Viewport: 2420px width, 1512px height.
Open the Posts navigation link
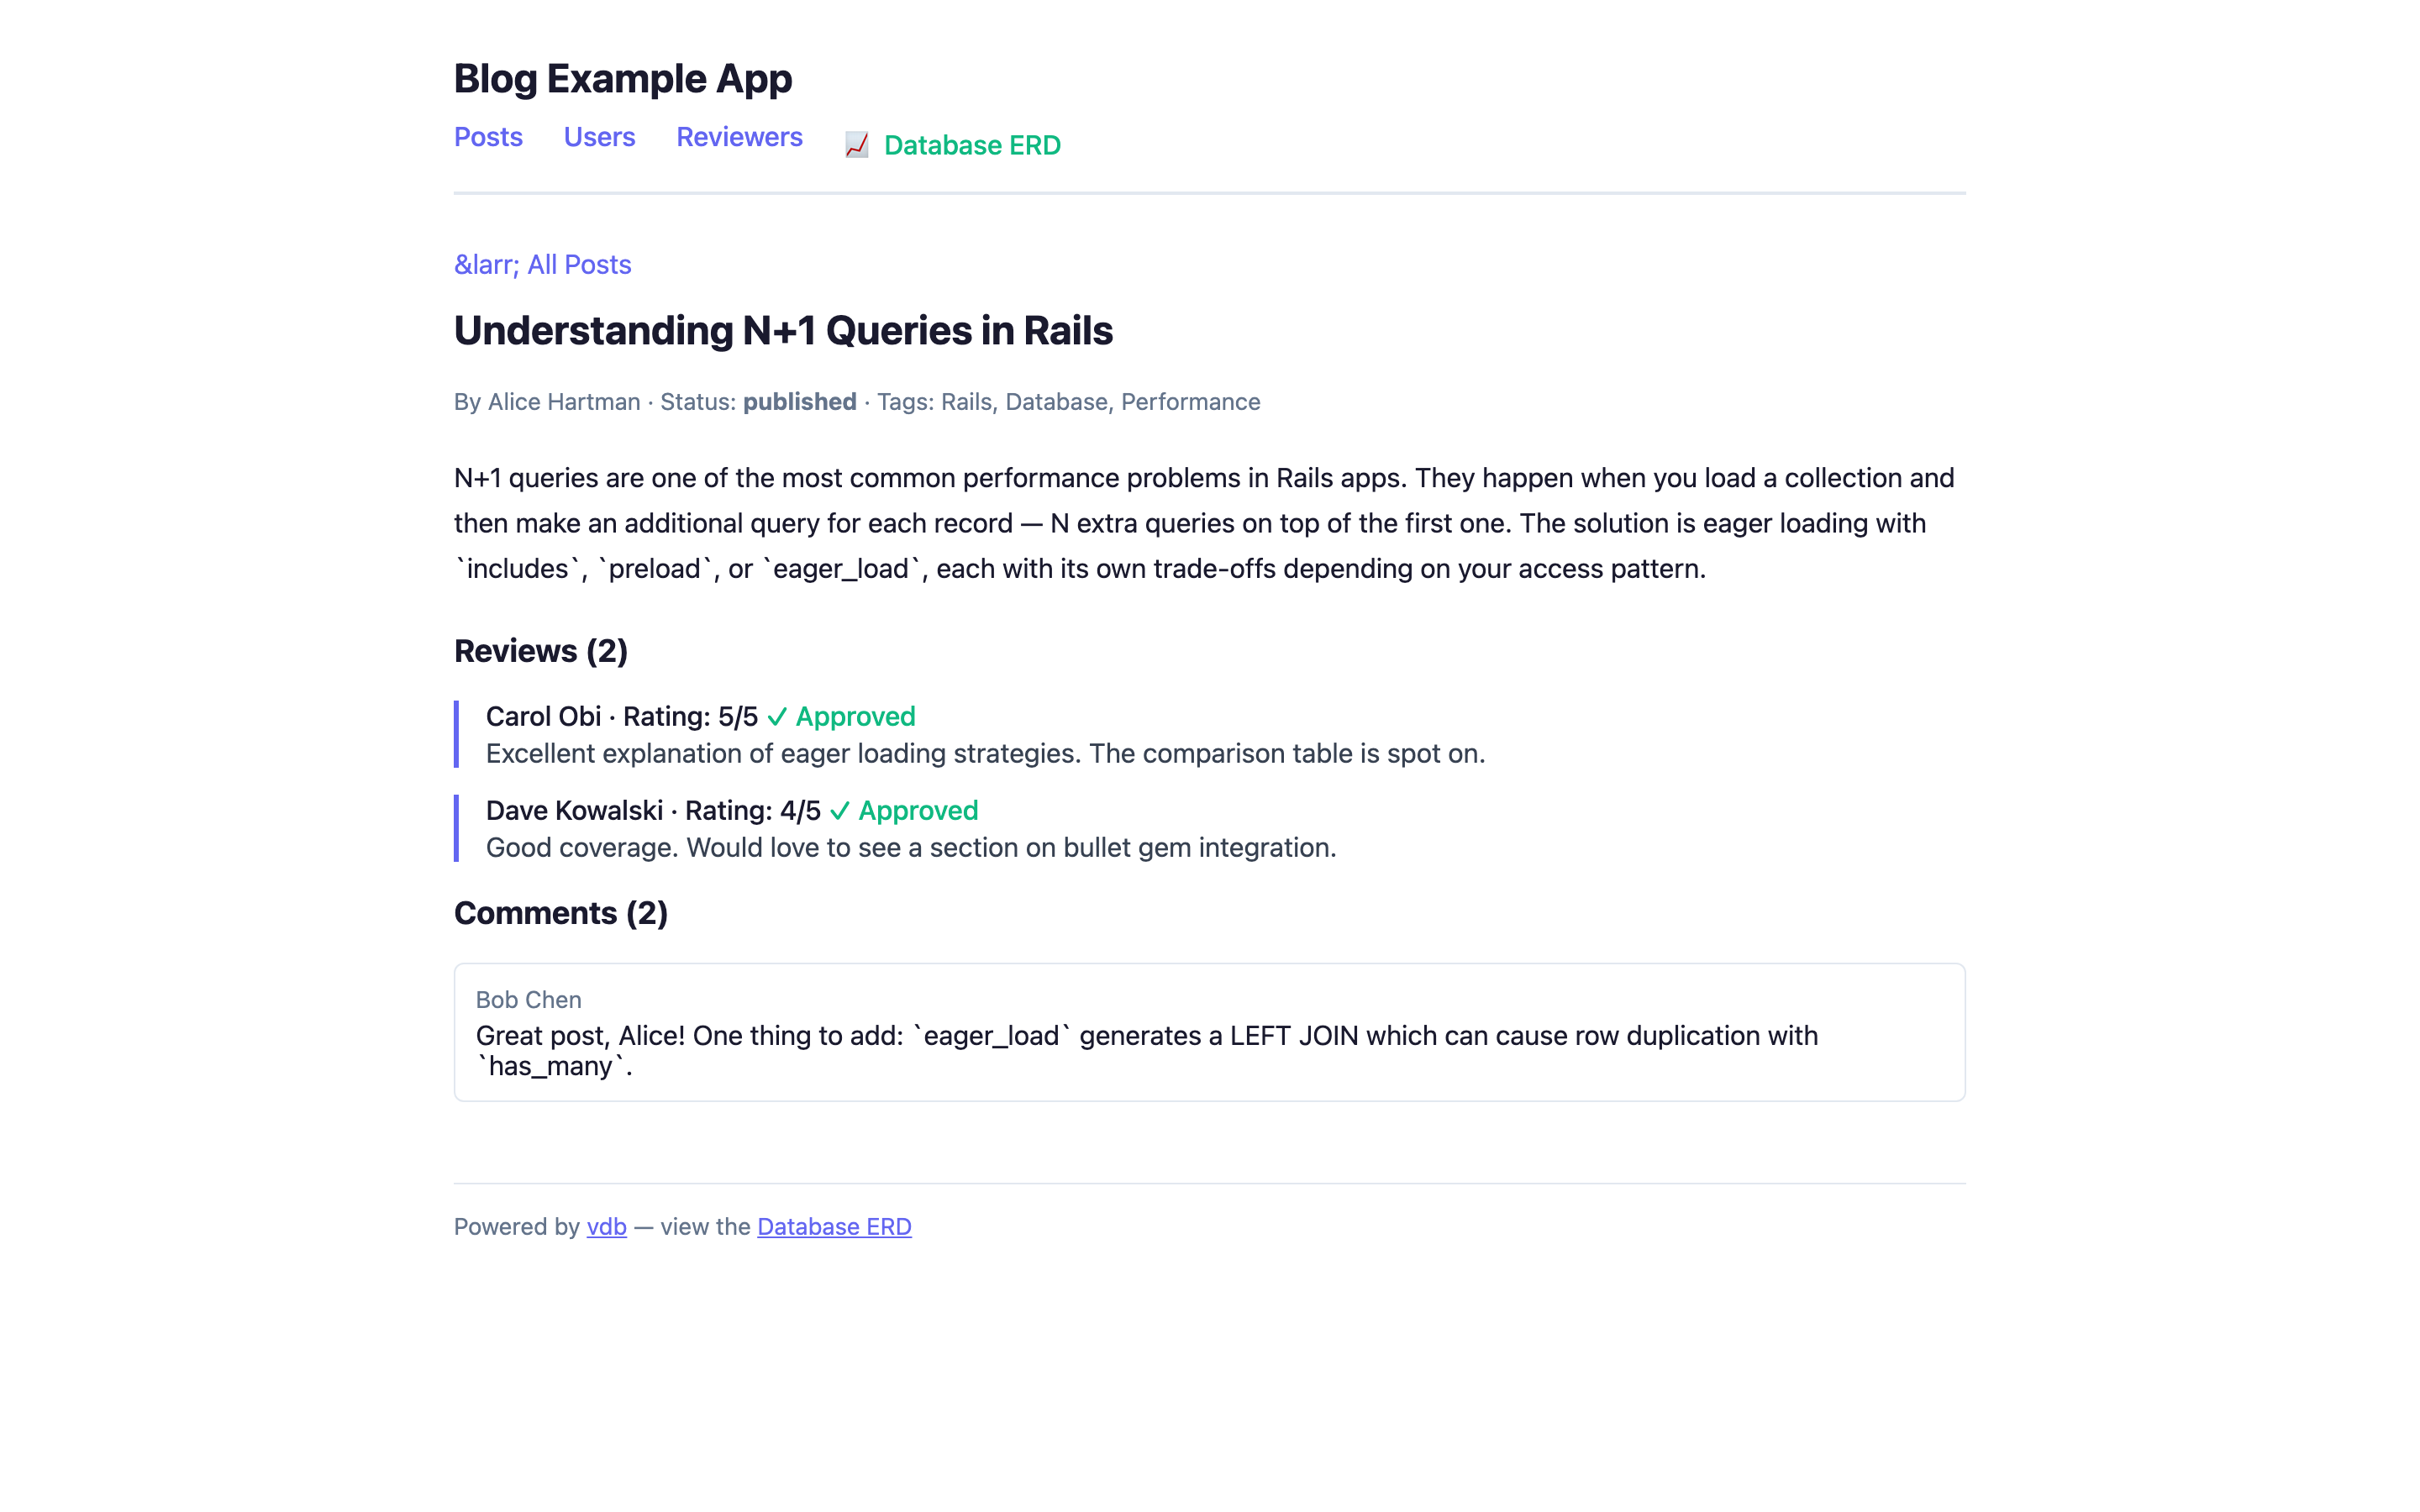[488, 137]
